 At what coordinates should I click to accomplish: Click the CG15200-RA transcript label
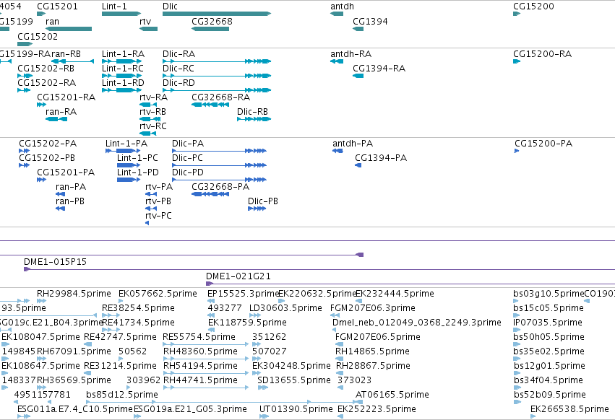pos(543,53)
